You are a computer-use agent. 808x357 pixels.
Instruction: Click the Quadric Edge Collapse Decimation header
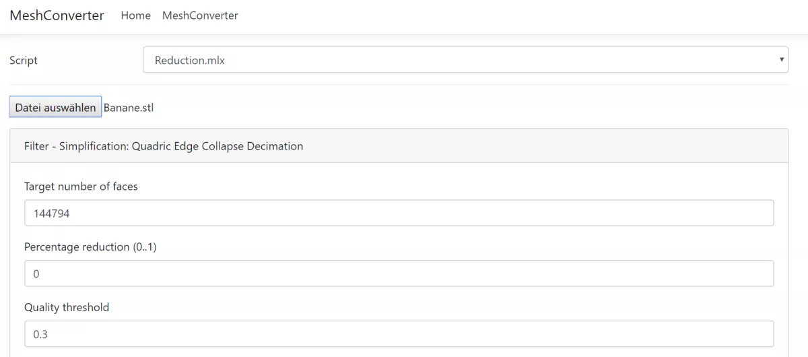coord(248,146)
